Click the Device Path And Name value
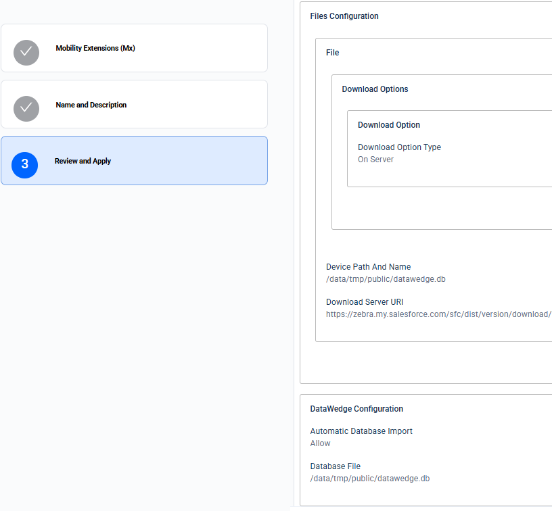The height and width of the screenshot is (511, 552). tap(386, 278)
